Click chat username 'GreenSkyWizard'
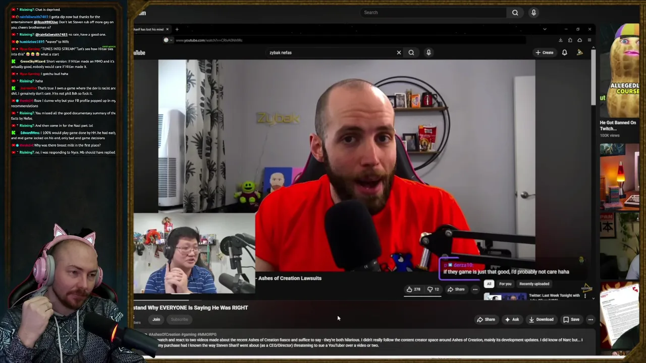The width and height of the screenshot is (646, 363). (33, 62)
